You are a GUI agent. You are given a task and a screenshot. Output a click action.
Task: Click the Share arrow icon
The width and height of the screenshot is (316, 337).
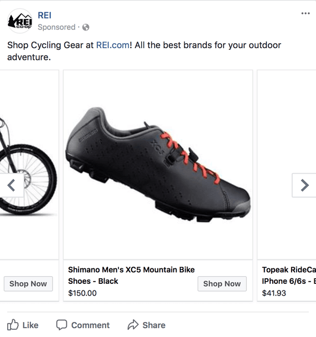pos(133,325)
